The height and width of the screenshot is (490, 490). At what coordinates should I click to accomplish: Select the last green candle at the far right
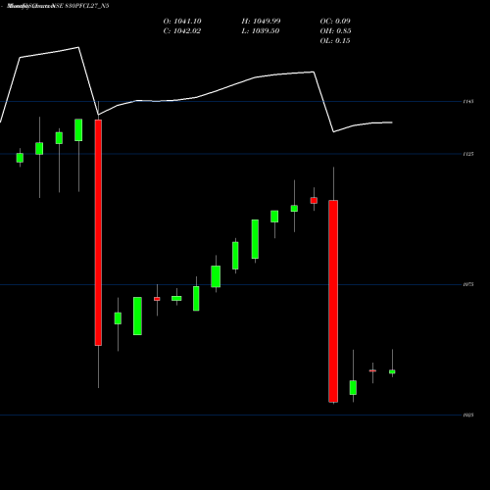click(x=392, y=371)
